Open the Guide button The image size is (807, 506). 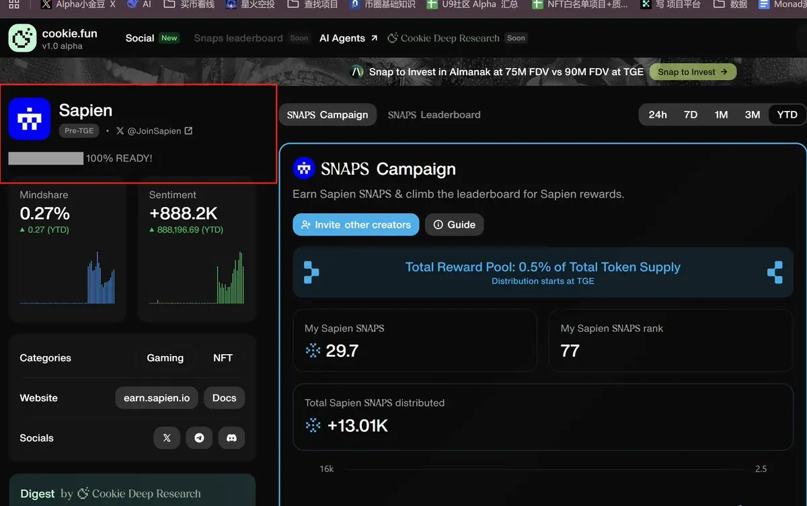[454, 224]
